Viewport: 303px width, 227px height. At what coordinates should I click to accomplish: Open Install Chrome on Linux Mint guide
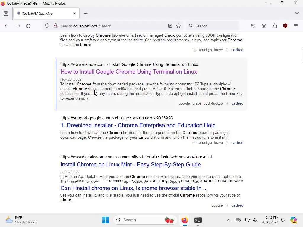pos(130,164)
